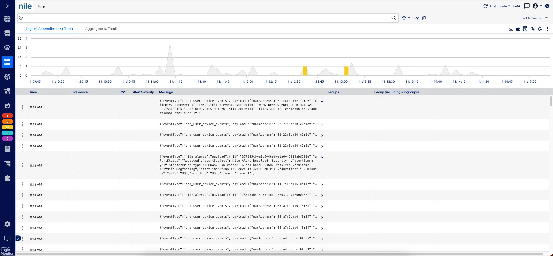Refresh logs using the refresh icon
553x256 pixels.
485,6
